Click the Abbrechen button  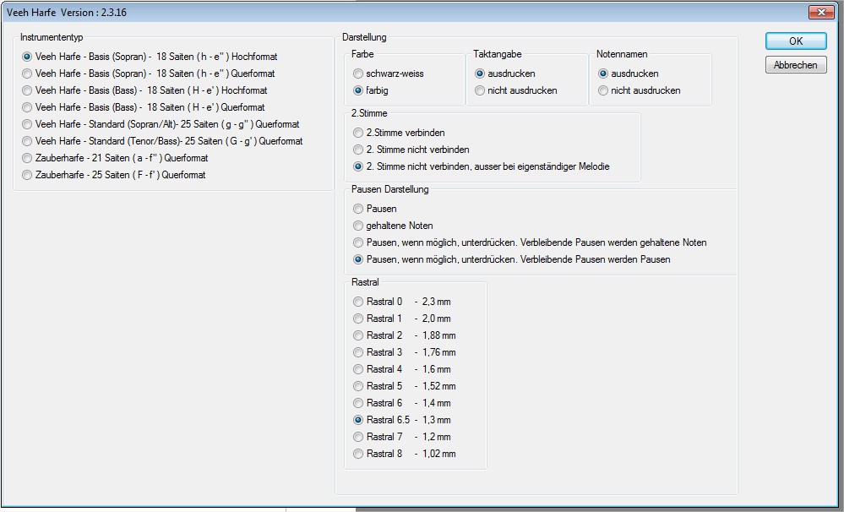click(x=795, y=65)
